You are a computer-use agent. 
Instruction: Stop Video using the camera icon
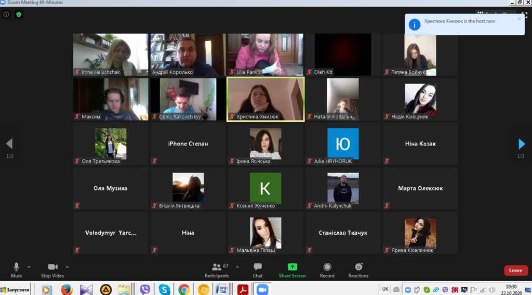[x=52, y=267]
